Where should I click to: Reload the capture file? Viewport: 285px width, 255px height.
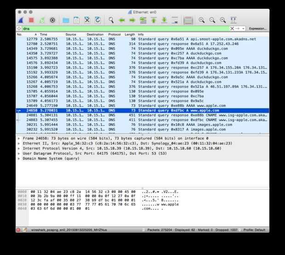[x=98, y=20]
